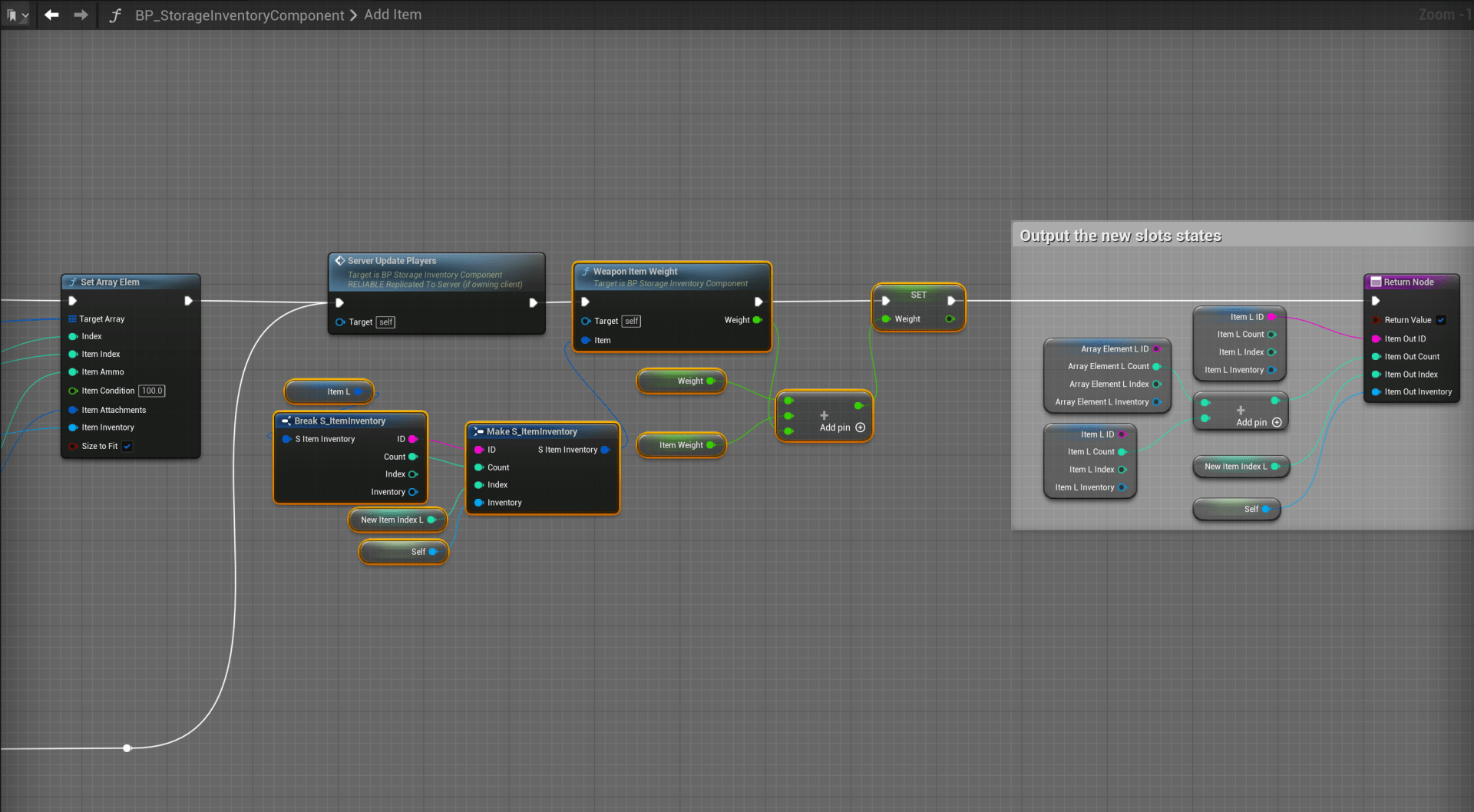The image size is (1474, 812).
Task: Click the Inventory output pin on Break S_ItemInventory
Action: pos(413,492)
